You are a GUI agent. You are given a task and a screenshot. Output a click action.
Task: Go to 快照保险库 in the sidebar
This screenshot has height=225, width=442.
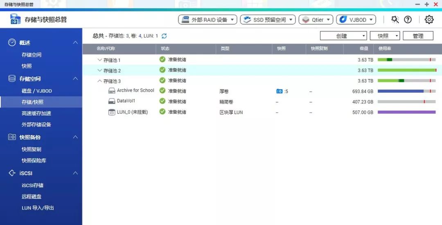34,160
